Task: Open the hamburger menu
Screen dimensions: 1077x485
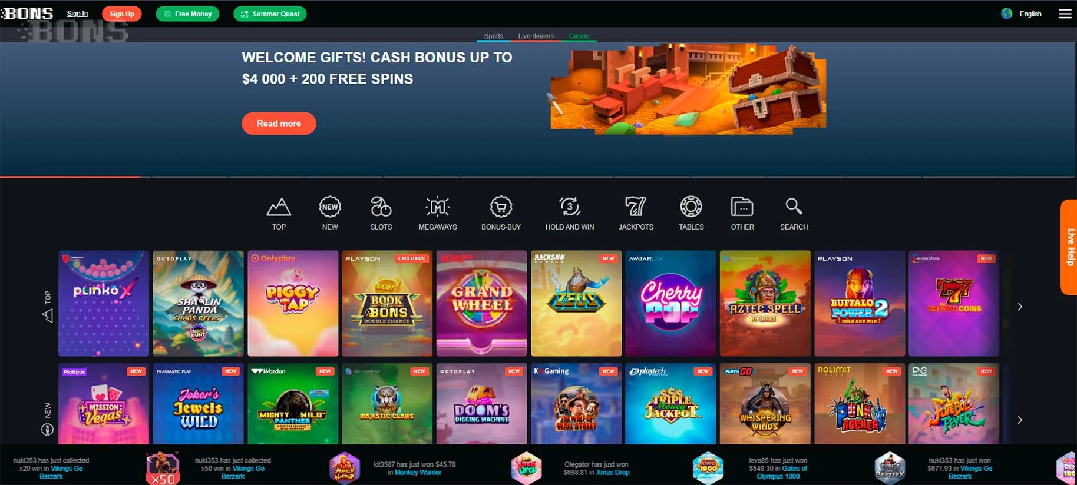Action: click(x=1065, y=14)
